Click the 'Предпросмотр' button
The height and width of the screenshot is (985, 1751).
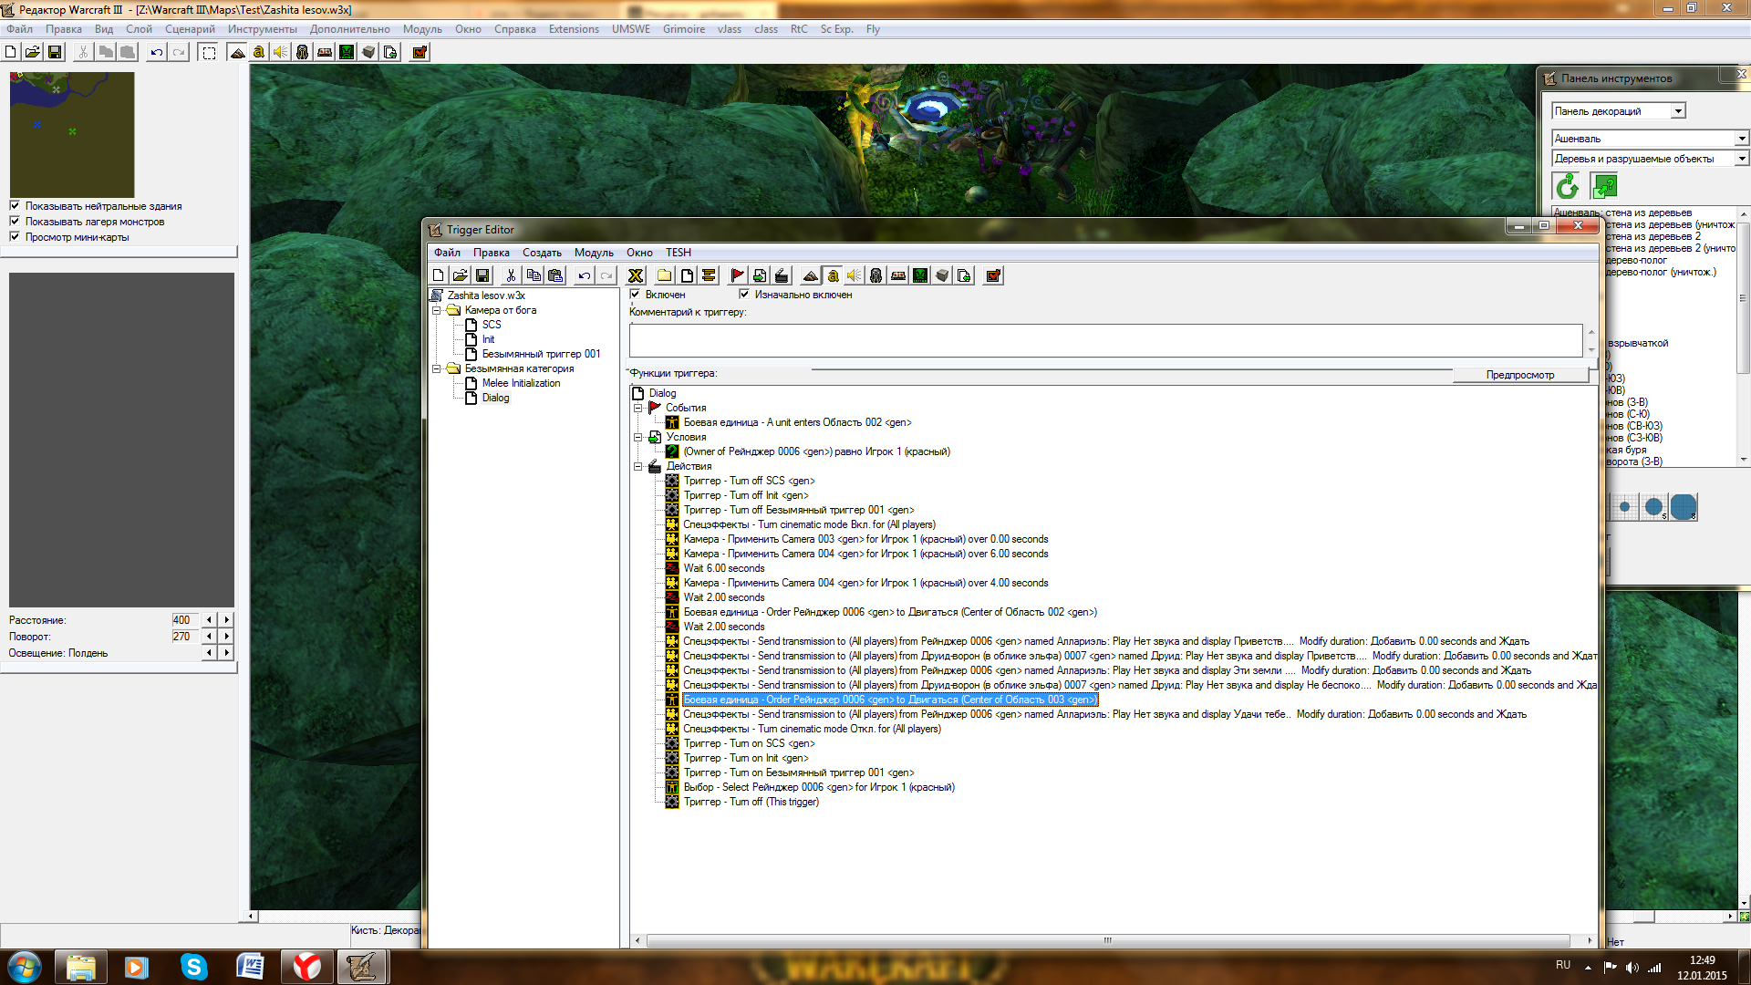(x=1520, y=375)
